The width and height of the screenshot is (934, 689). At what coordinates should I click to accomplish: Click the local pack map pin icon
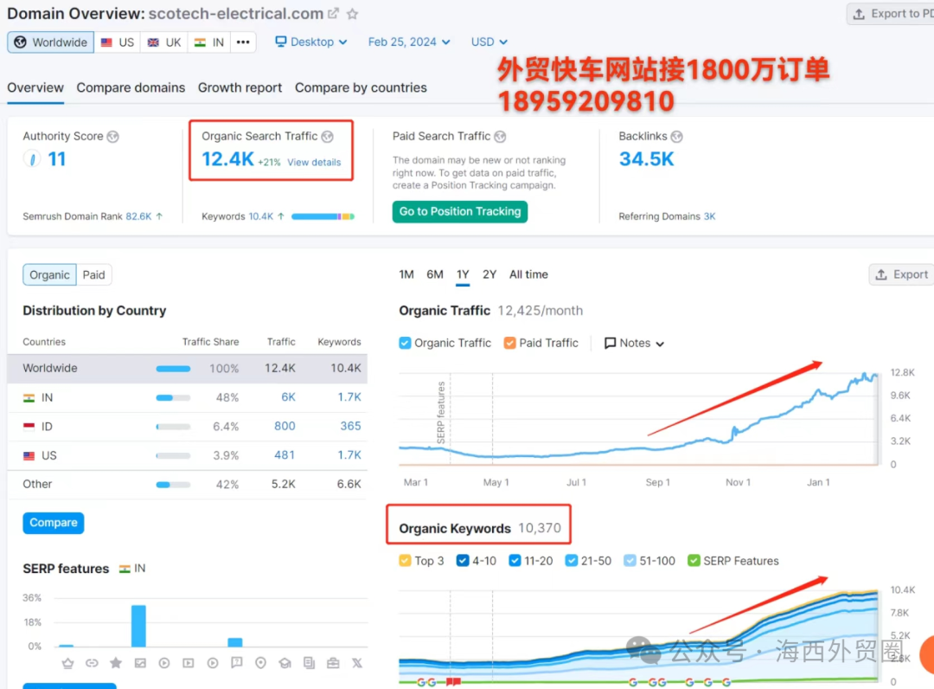tap(261, 663)
